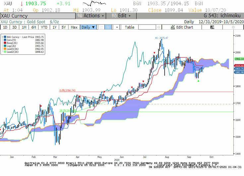Click the double left chevron collapse icon

[159, 27]
